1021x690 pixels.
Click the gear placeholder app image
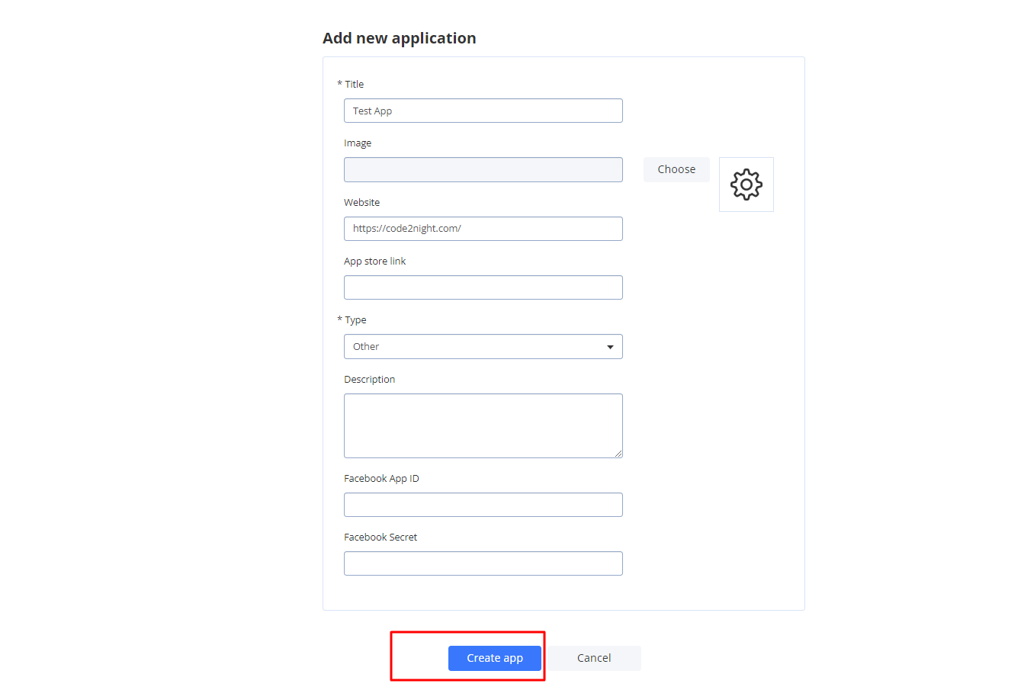pos(746,185)
